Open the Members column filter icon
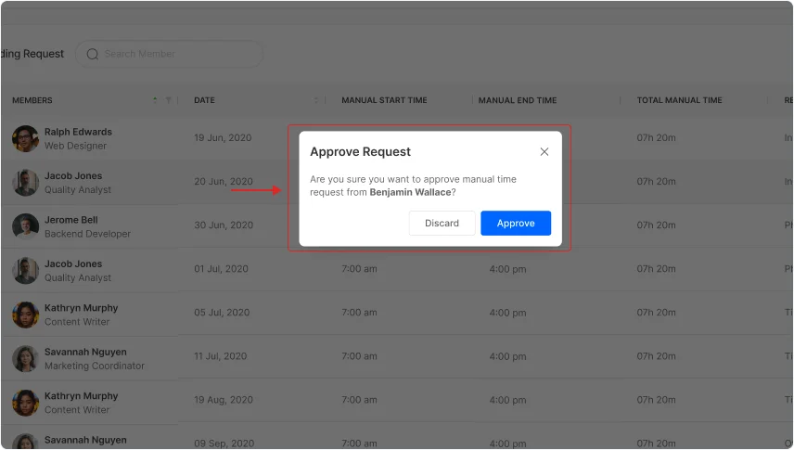The width and height of the screenshot is (794, 450). pos(168,100)
